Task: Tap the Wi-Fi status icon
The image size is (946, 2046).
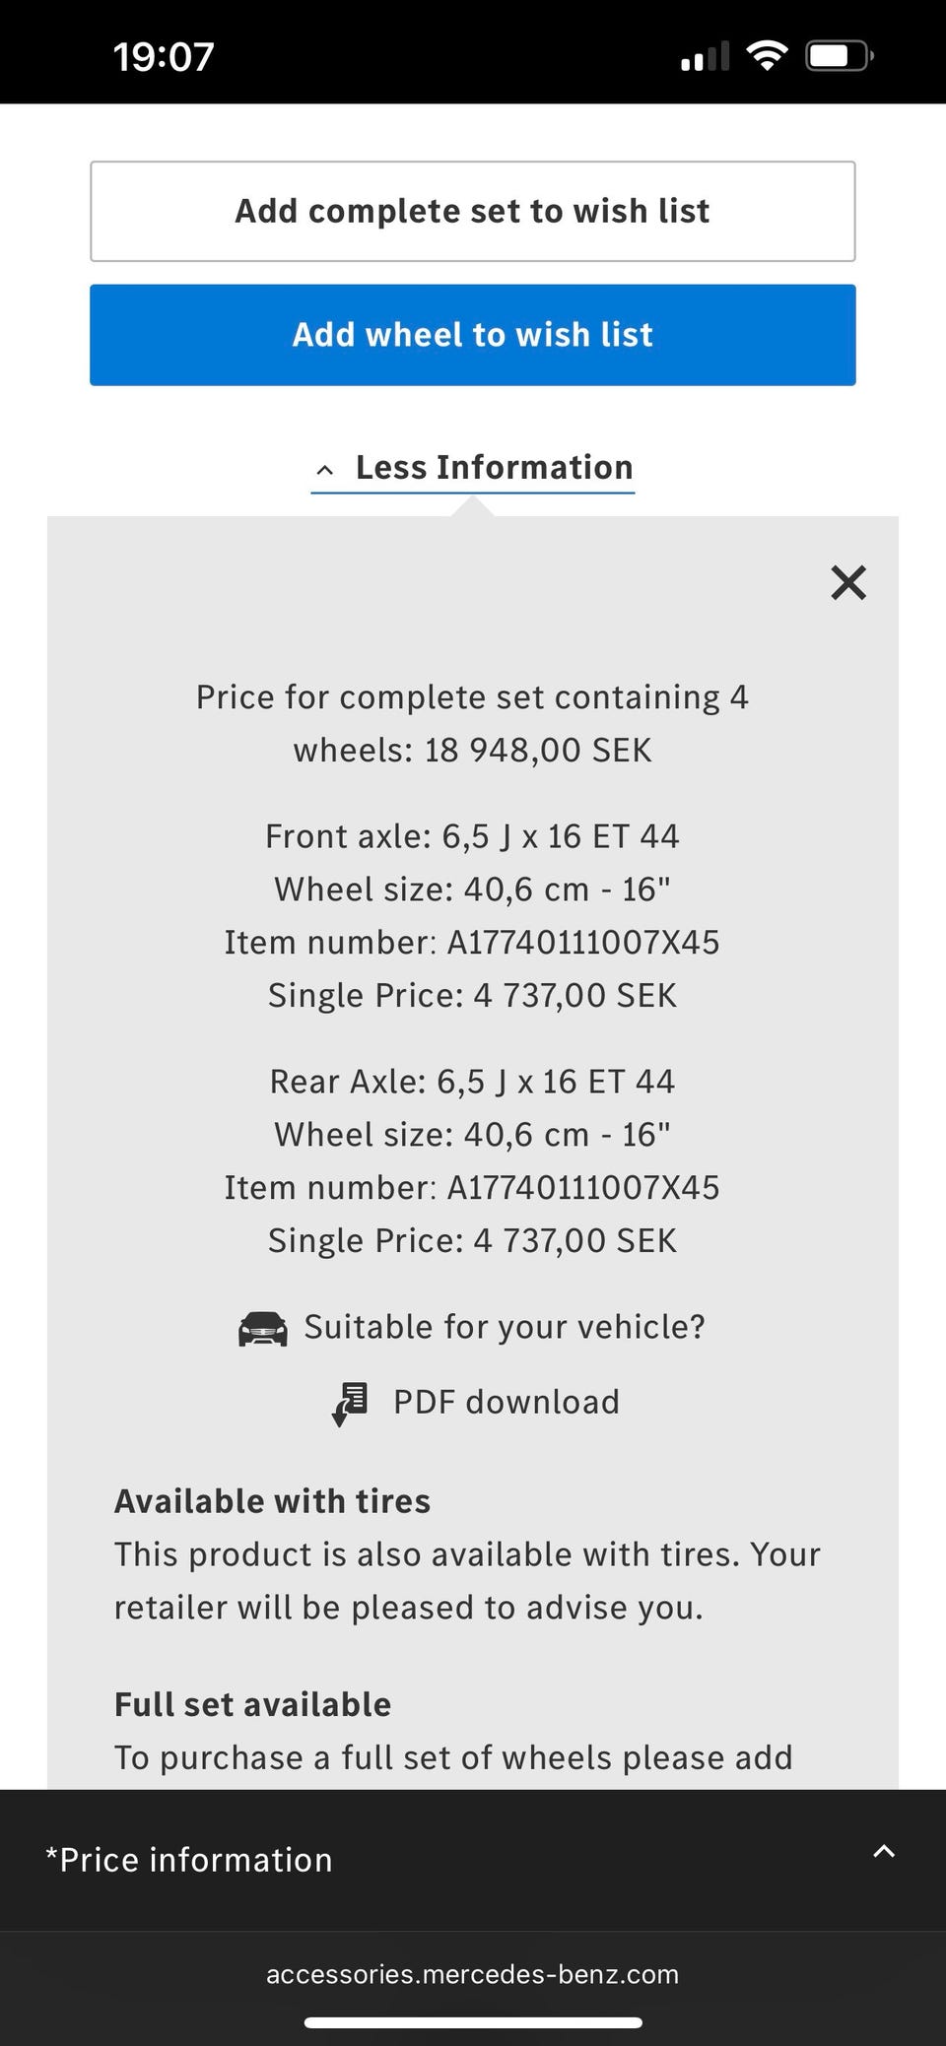Action: click(767, 56)
